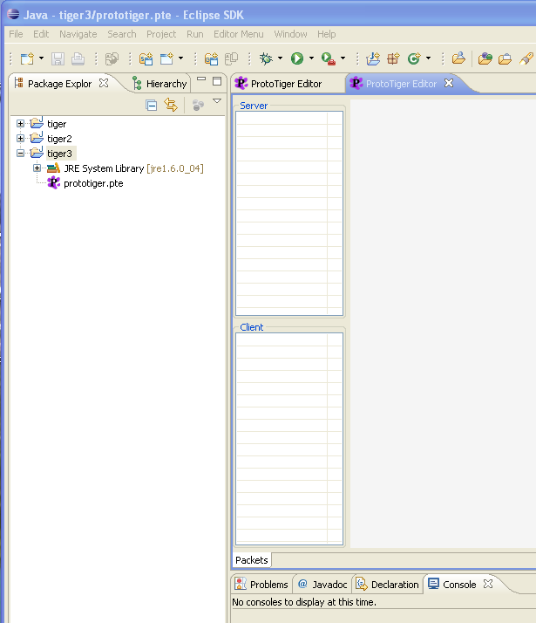The width and height of the screenshot is (536, 623).
Task: Select the prototiger.pte file
Action: [x=93, y=183]
